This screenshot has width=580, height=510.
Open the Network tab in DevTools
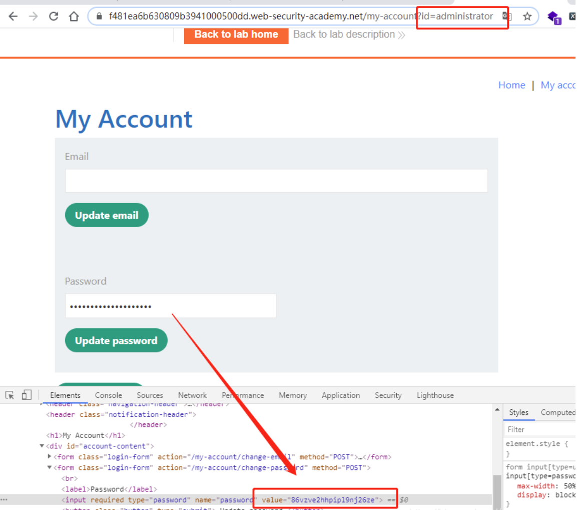click(x=192, y=395)
